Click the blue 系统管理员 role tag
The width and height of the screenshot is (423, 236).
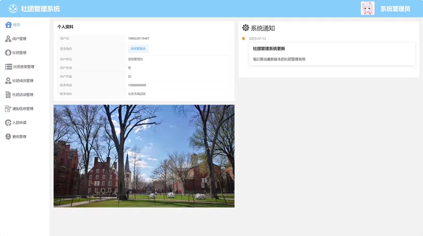[138, 49]
